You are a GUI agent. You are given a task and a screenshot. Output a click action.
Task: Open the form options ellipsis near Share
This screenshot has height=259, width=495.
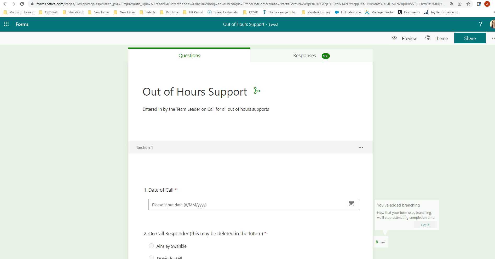(x=493, y=38)
